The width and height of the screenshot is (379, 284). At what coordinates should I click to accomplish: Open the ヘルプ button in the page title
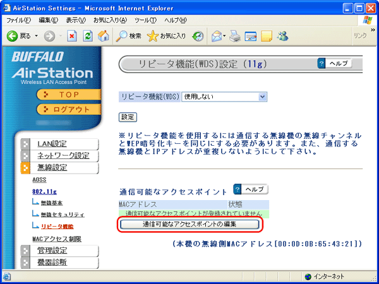[x=335, y=64]
